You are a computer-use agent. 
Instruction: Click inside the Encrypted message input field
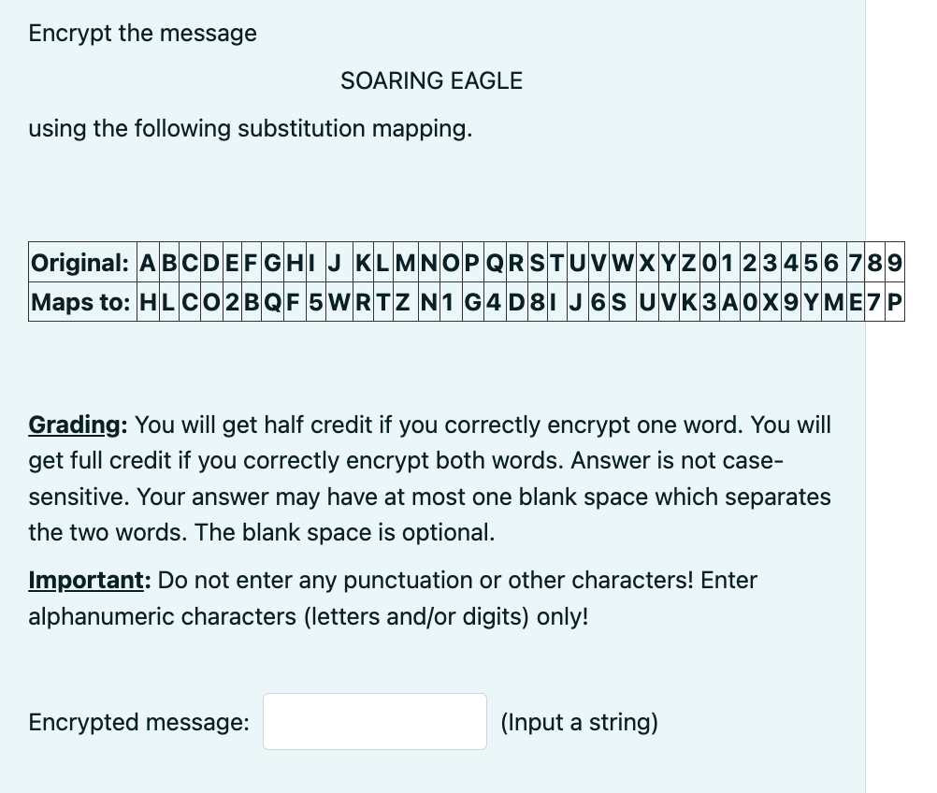374,721
